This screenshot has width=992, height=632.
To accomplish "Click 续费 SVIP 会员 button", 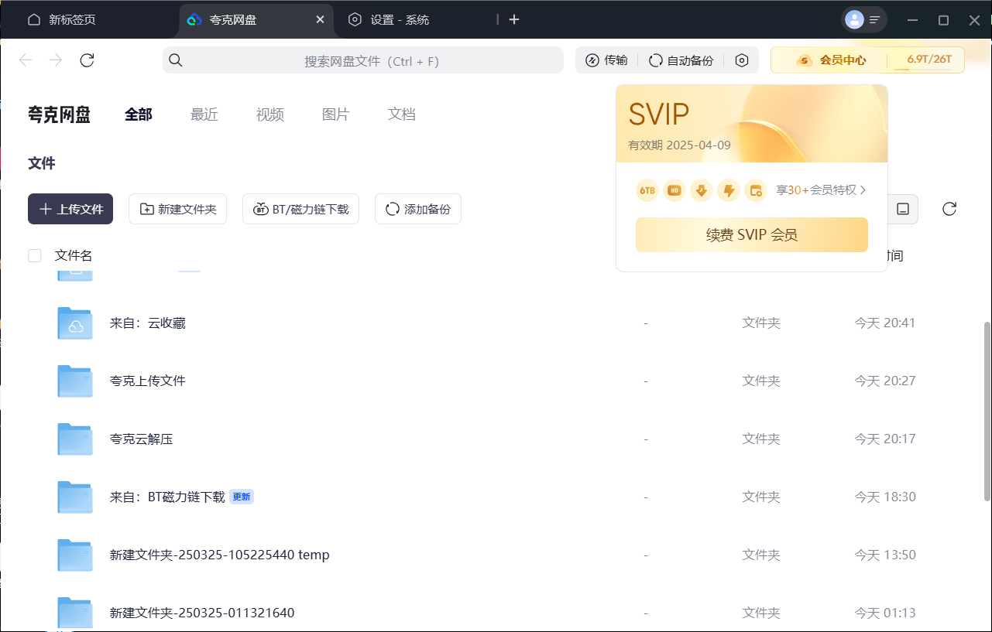I will coord(752,234).
